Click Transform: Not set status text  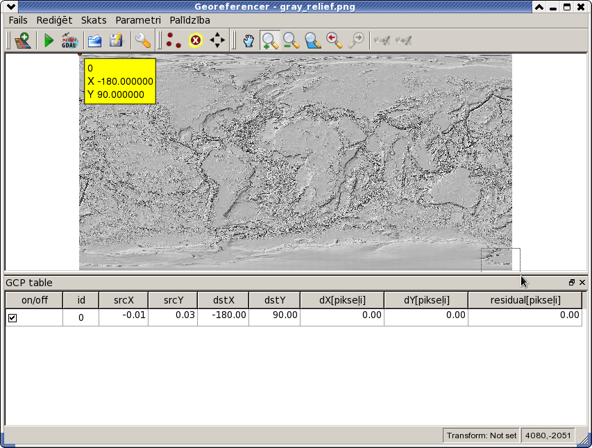(482, 435)
